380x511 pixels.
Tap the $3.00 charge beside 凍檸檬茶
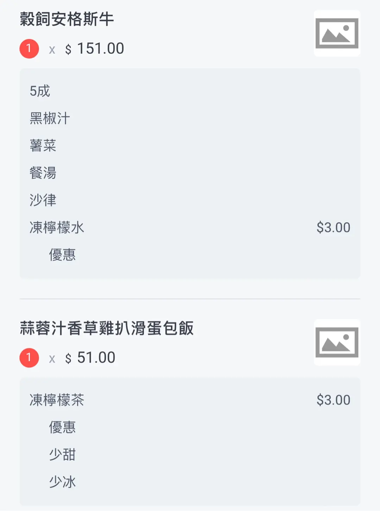coord(333,400)
